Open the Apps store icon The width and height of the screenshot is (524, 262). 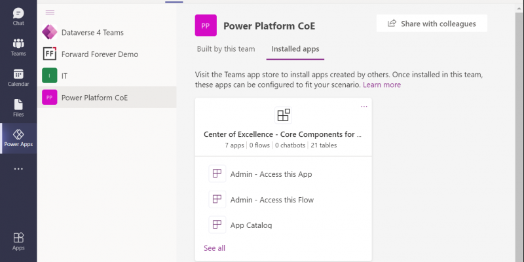[18, 241]
